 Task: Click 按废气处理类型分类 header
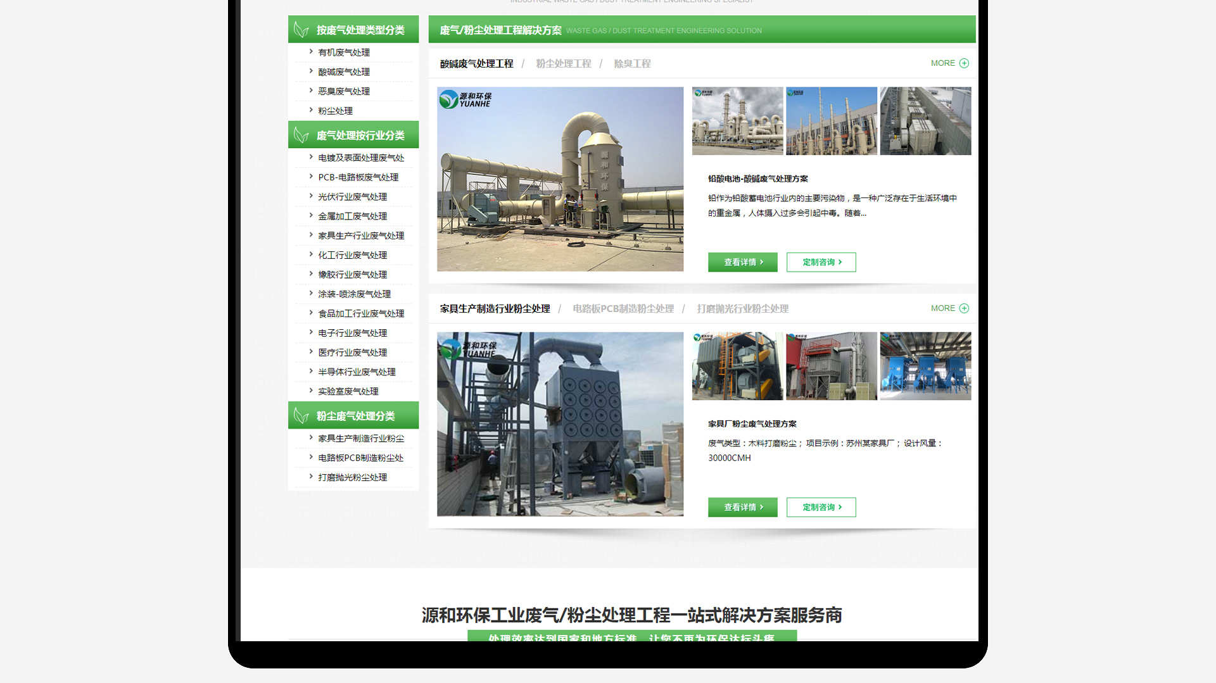coord(353,29)
